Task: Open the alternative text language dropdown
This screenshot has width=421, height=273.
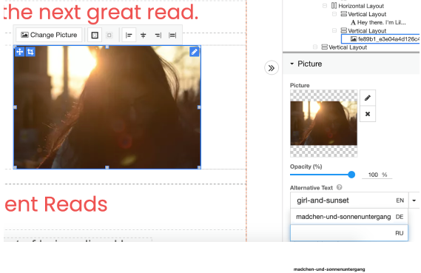Action: [414, 200]
